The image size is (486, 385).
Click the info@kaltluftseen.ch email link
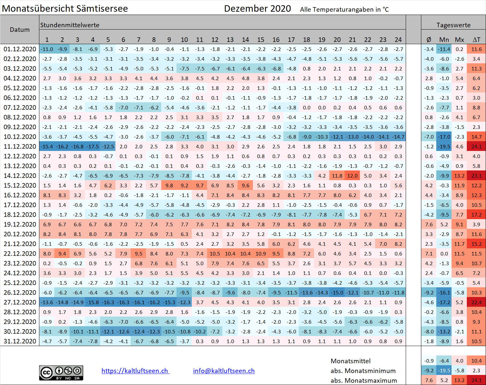pyautogui.click(x=224, y=371)
